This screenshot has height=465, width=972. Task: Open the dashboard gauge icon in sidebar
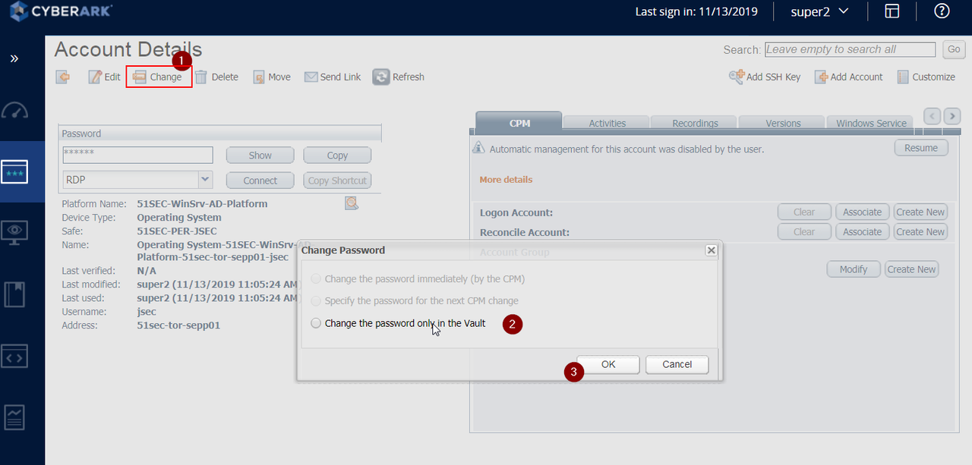tap(15, 111)
